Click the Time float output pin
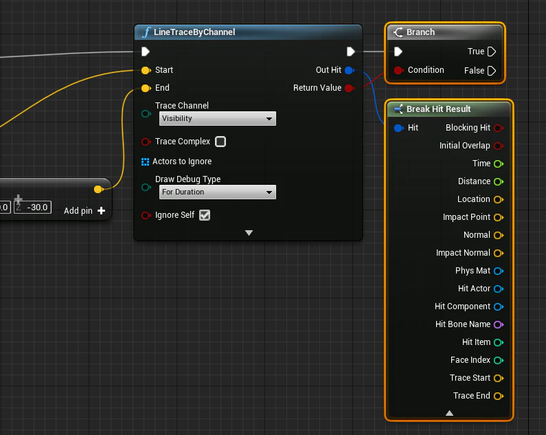Image resolution: width=546 pixels, height=435 pixels. click(x=499, y=164)
